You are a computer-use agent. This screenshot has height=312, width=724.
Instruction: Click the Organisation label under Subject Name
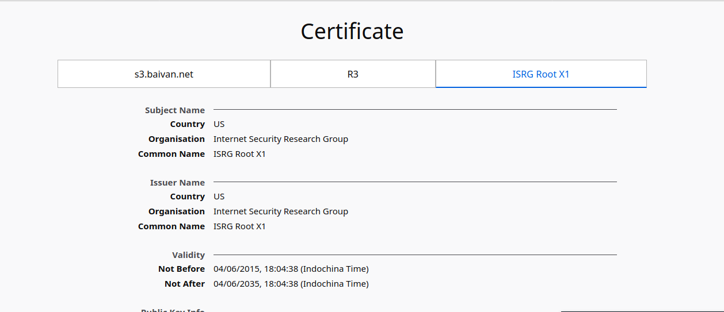click(177, 139)
